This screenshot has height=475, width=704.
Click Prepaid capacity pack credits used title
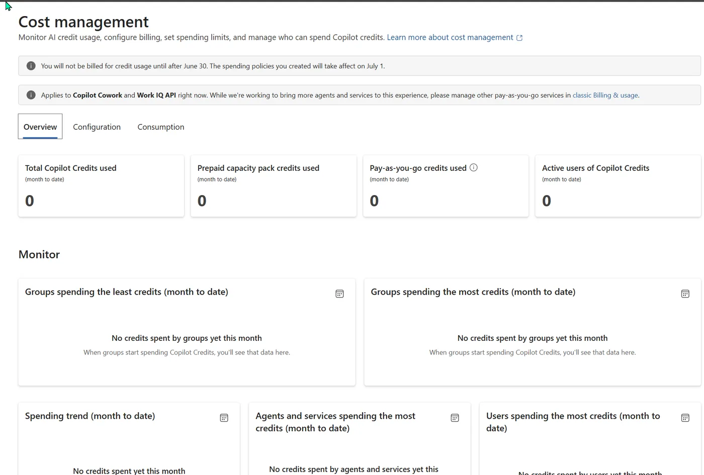(x=258, y=168)
